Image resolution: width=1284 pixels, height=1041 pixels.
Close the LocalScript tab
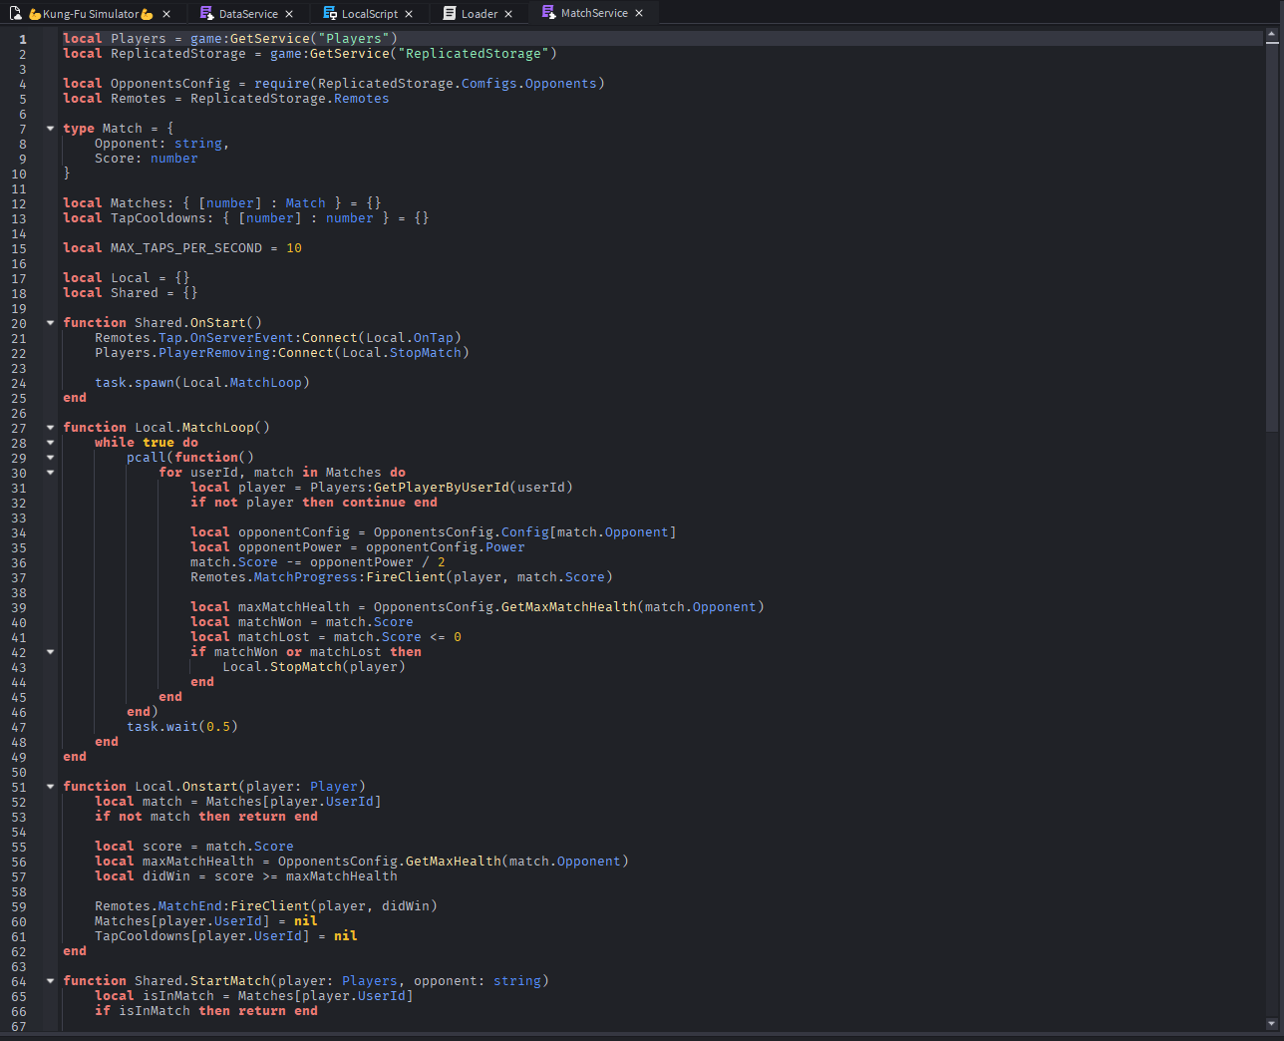[409, 14]
